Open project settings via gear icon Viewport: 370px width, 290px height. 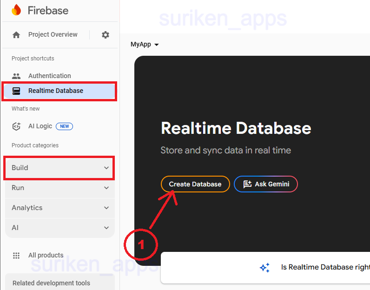click(x=106, y=35)
